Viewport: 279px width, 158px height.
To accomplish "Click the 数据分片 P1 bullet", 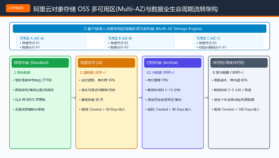I will 30,47.
